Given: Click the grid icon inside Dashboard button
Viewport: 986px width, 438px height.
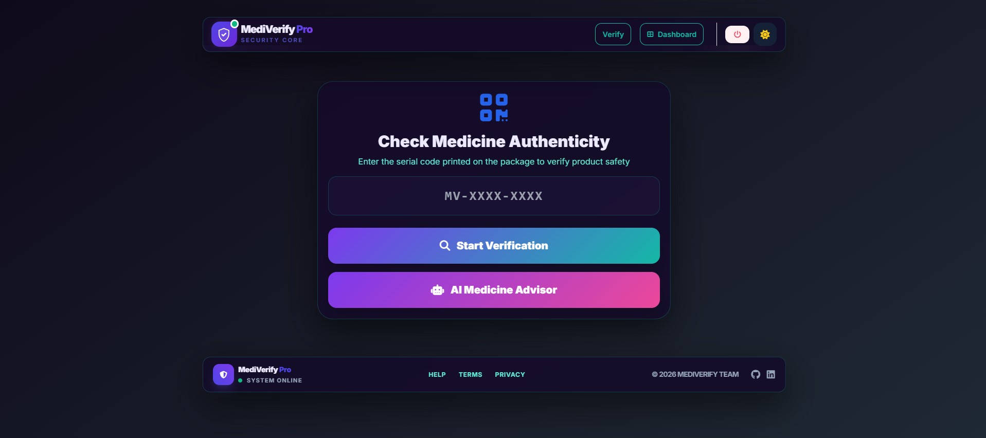Looking at the screenshot, I should (650, 34).
